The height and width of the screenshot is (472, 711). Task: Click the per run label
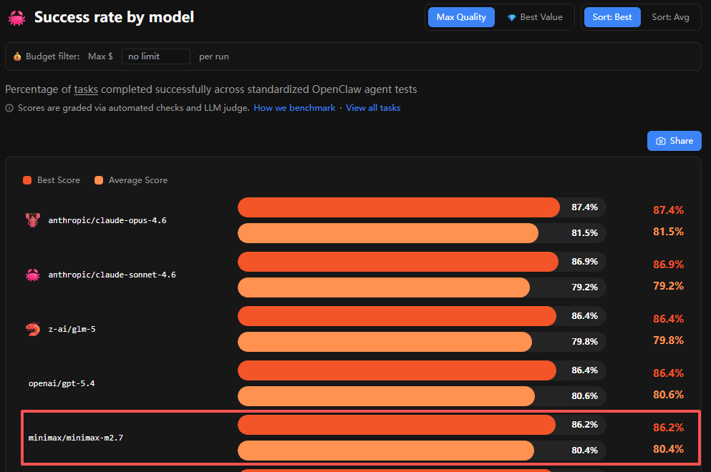coord(214,56)
